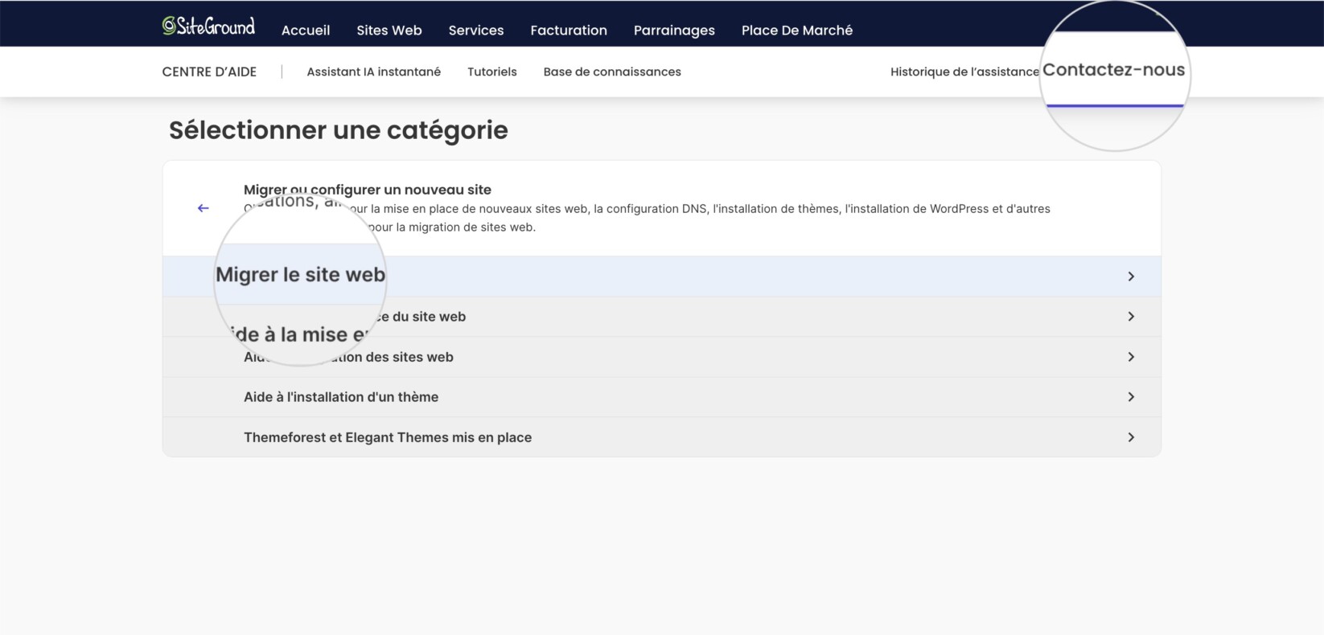The height and width of the screenshot is (635, 1324).
Task: Click the Sélectionner une catégorie title
Action: click(339, 130)
